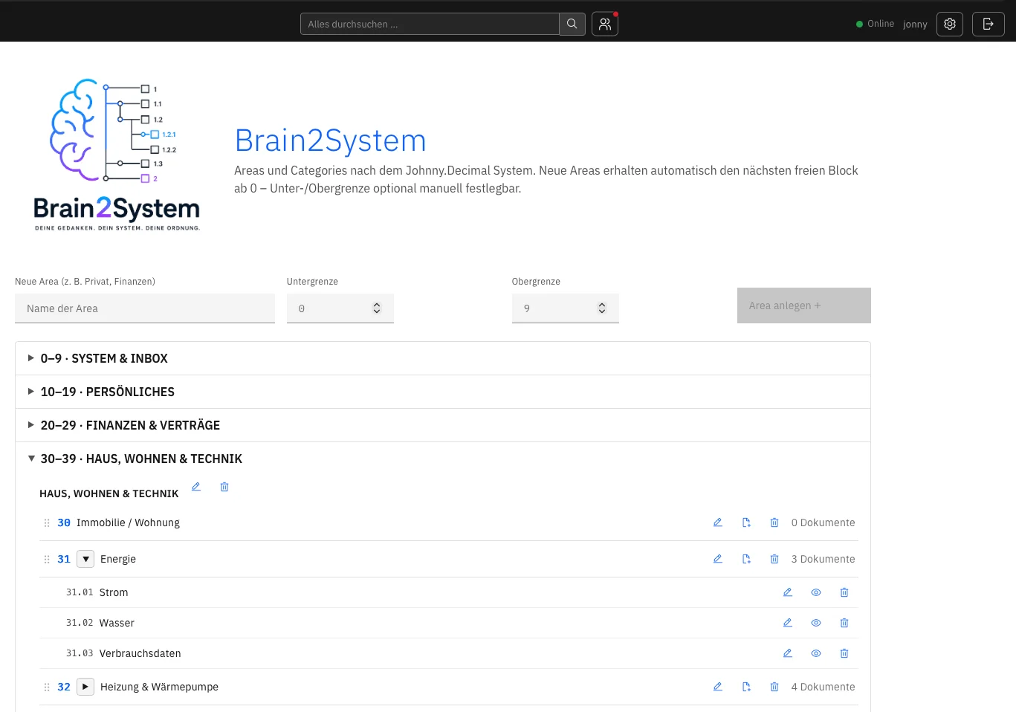Edit the 31.02 Wasser entry
The image size is (1016, 712).
[788, 623]
